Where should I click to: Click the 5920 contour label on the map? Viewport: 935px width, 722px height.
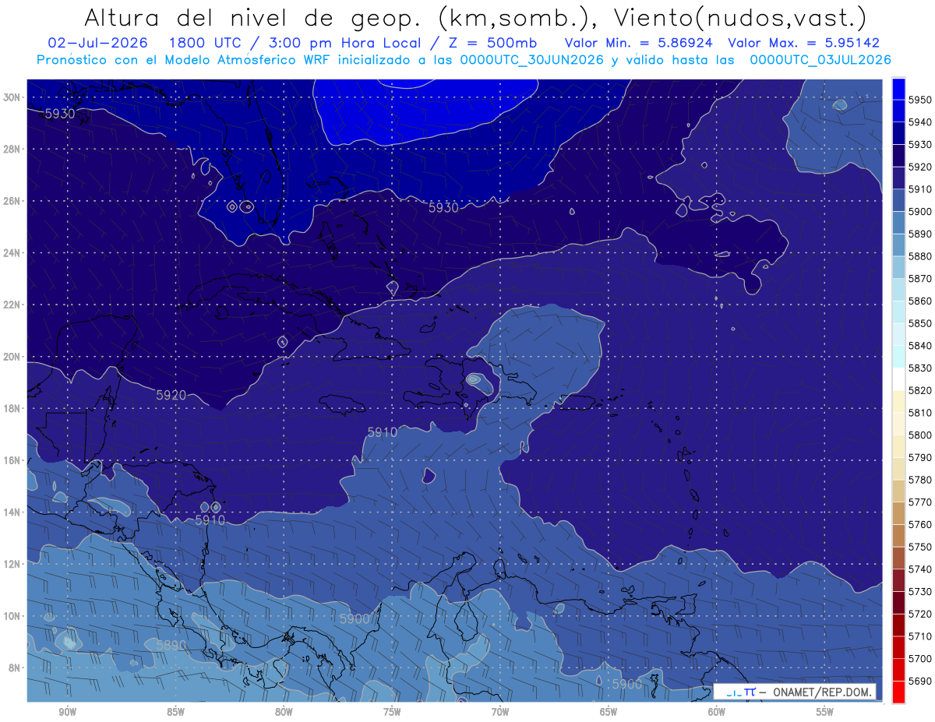(171, 395)
